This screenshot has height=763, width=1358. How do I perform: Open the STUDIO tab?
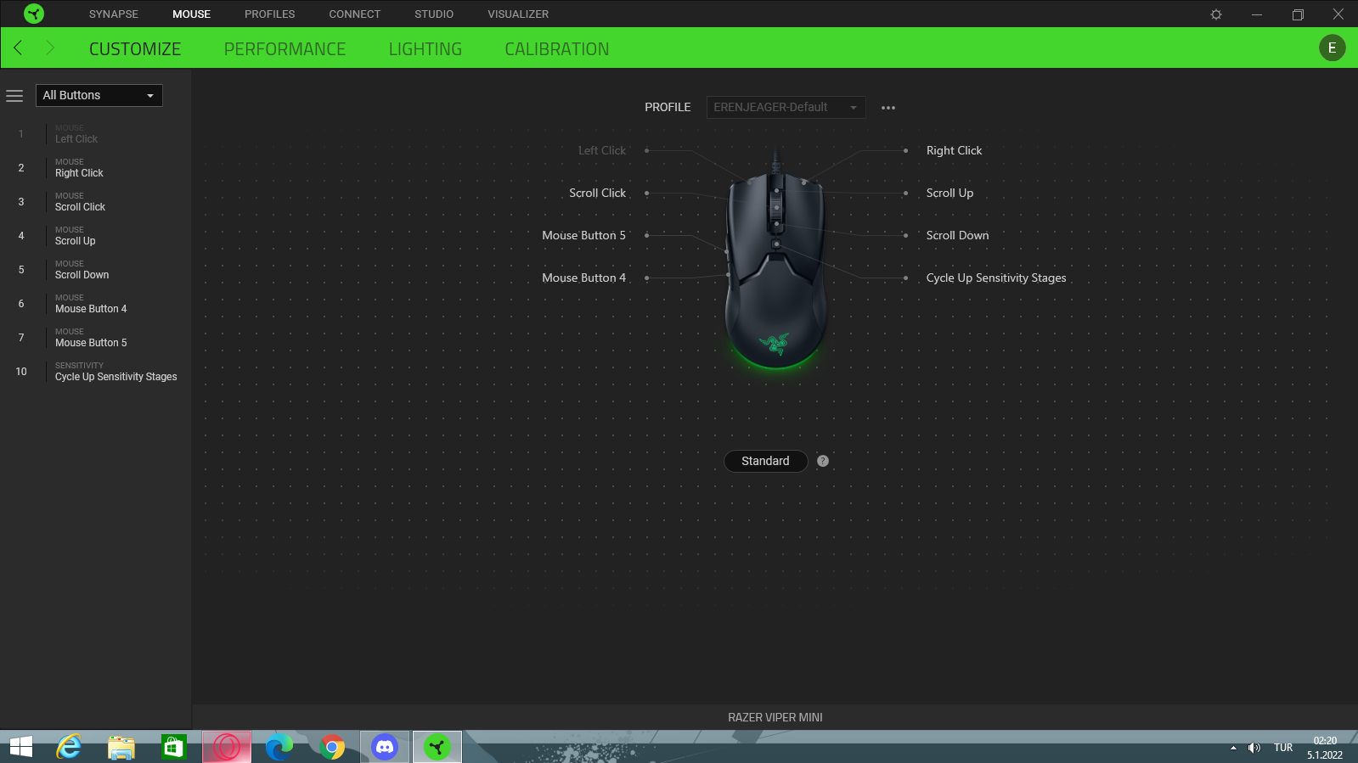434,14
